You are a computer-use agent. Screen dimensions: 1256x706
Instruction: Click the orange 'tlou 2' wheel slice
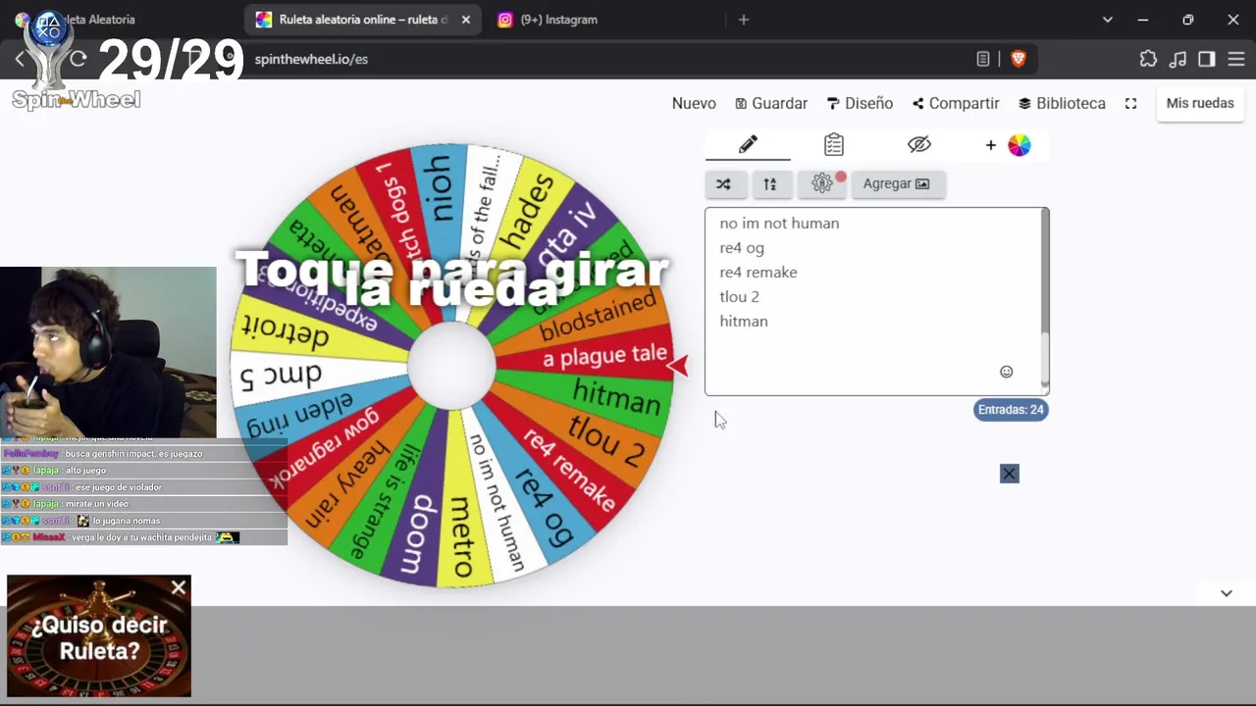(604, 441)
